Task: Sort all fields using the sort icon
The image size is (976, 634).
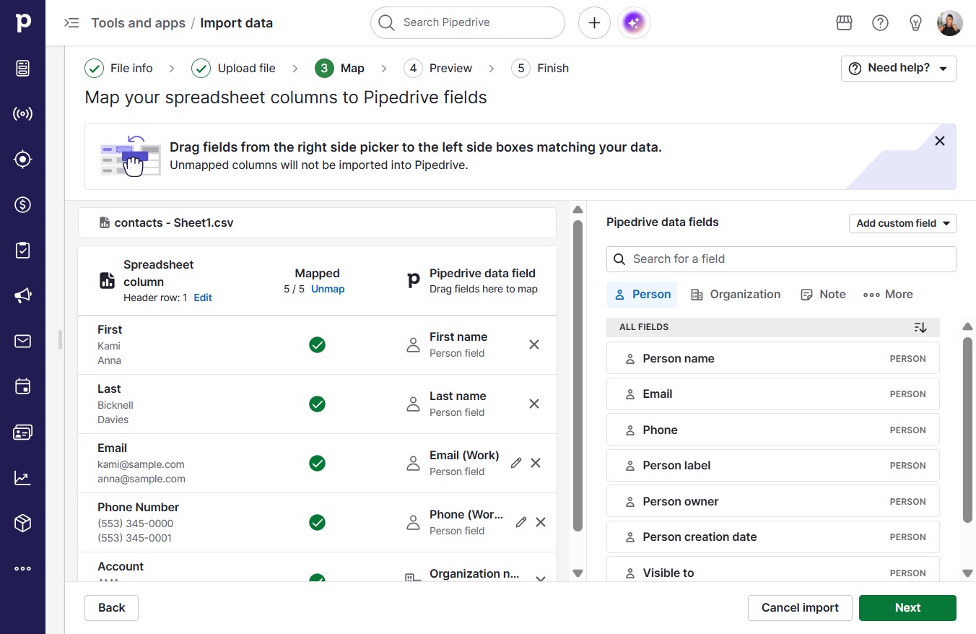Action: point(920,327)
